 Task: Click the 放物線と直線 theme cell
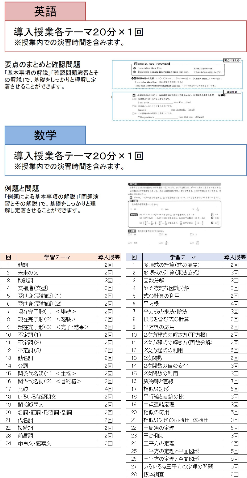183,381
